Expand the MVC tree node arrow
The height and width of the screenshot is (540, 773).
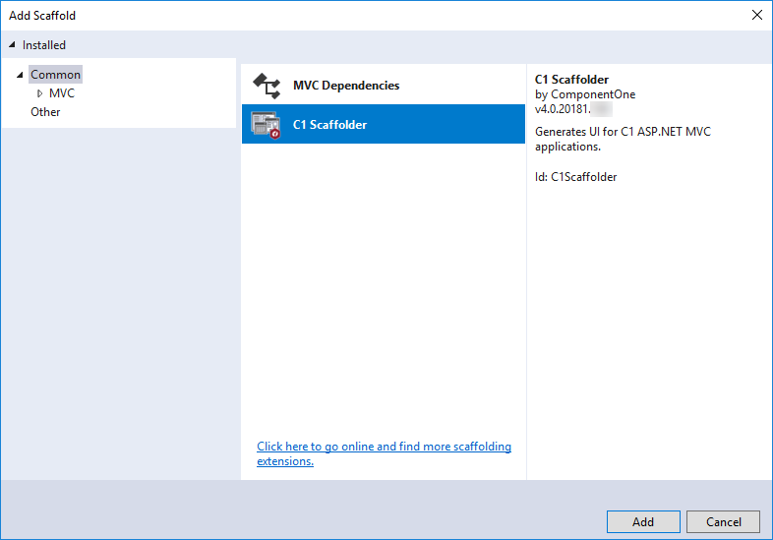tap(39, 93)
